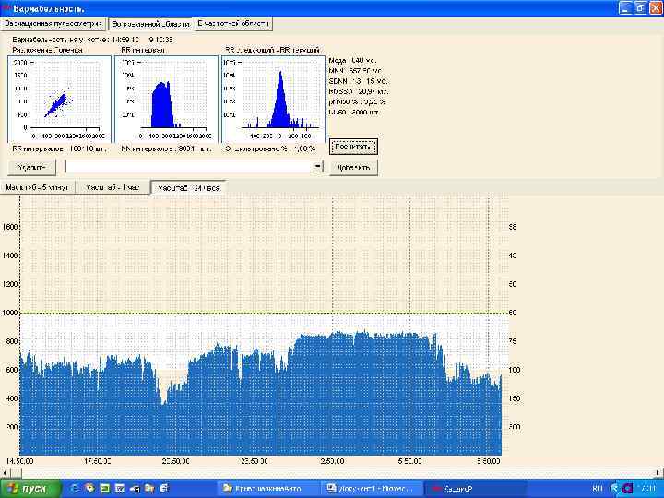
Task: Click the Посчитать button
Action: coord(353,147)
